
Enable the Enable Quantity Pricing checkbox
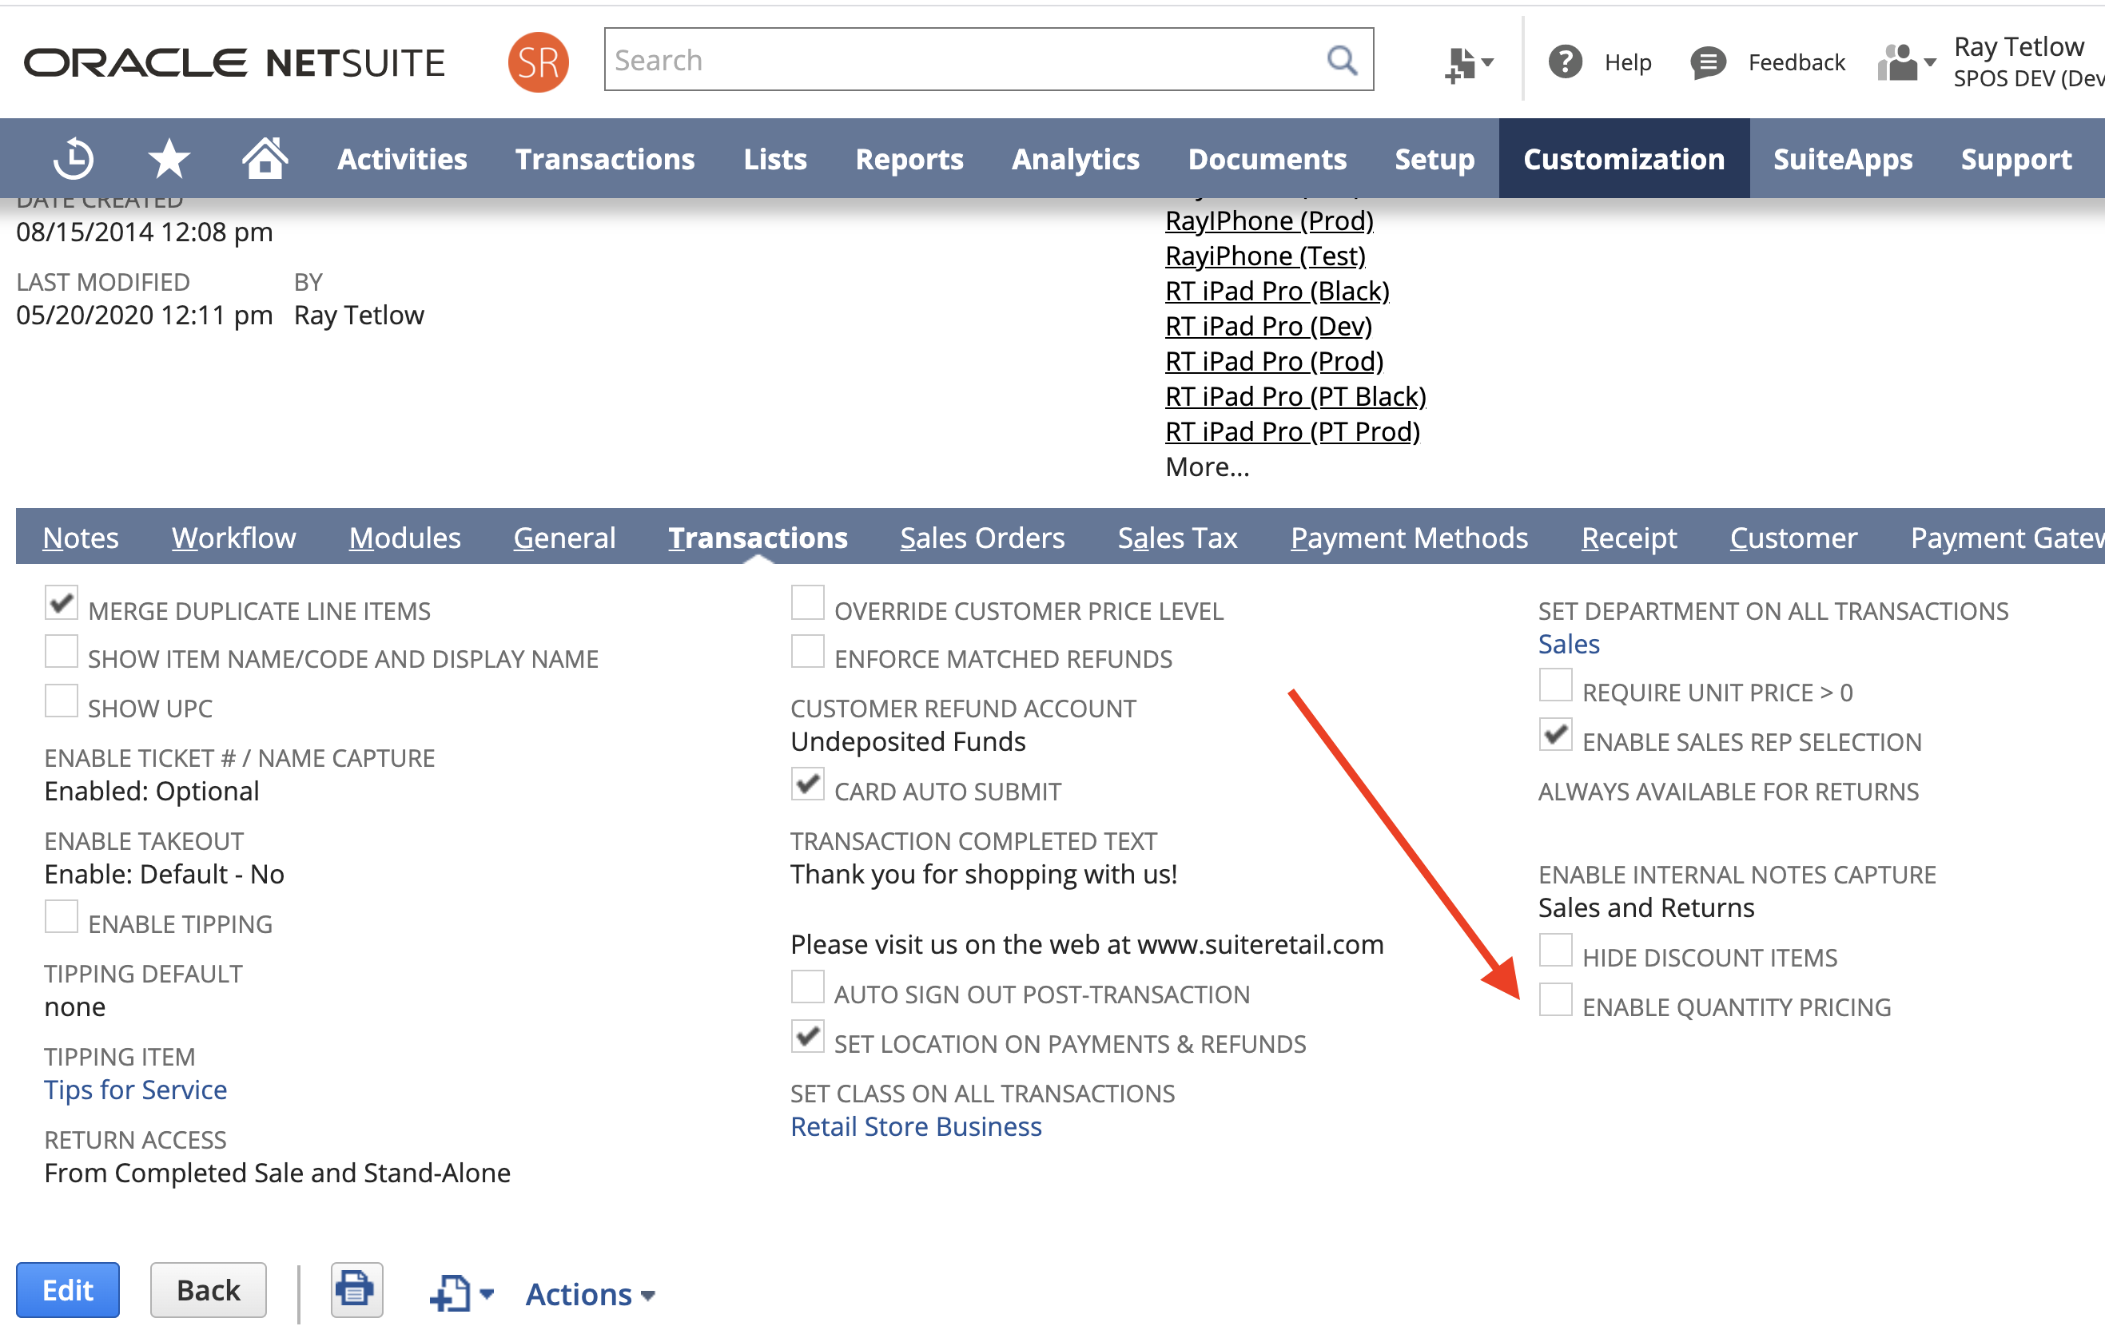[x=1555, y=999]
